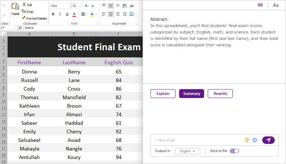Click the Paste clipboard icon

point(15,6)
